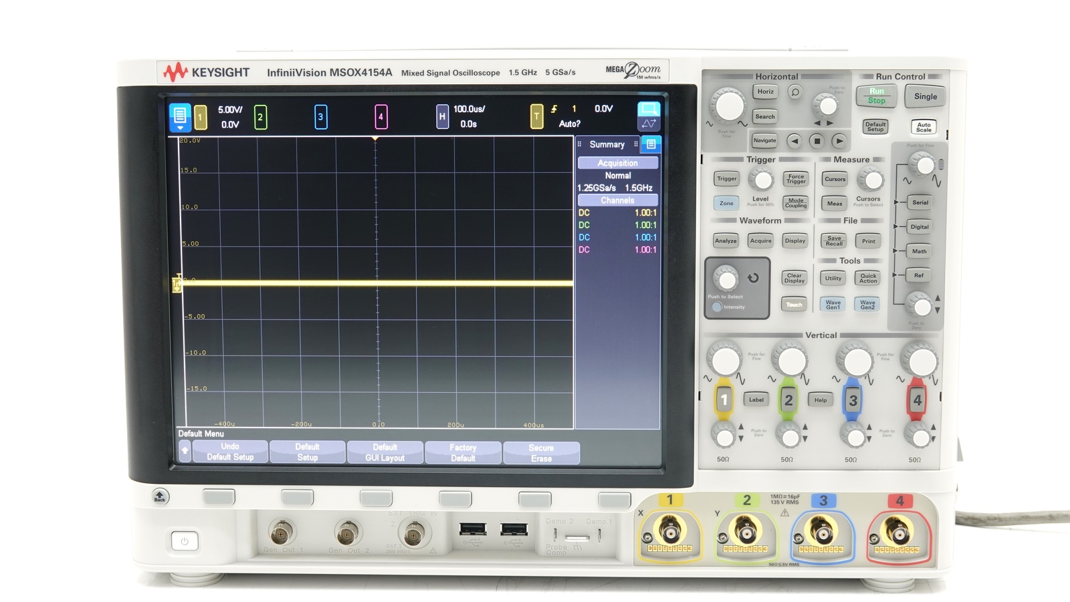Toggle the yellow channel 1 hardware key
The image size is (1070, 602).
tap(724, 400)
